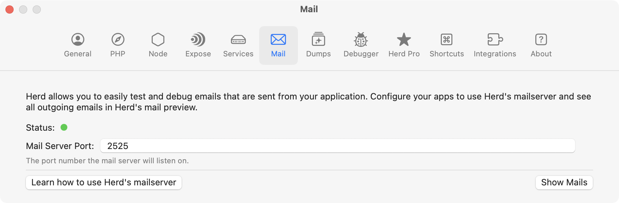Click Learn how to use Herd's mailserver
The image size is (619, 203).
pyautogui.click(x=103, y=182)
